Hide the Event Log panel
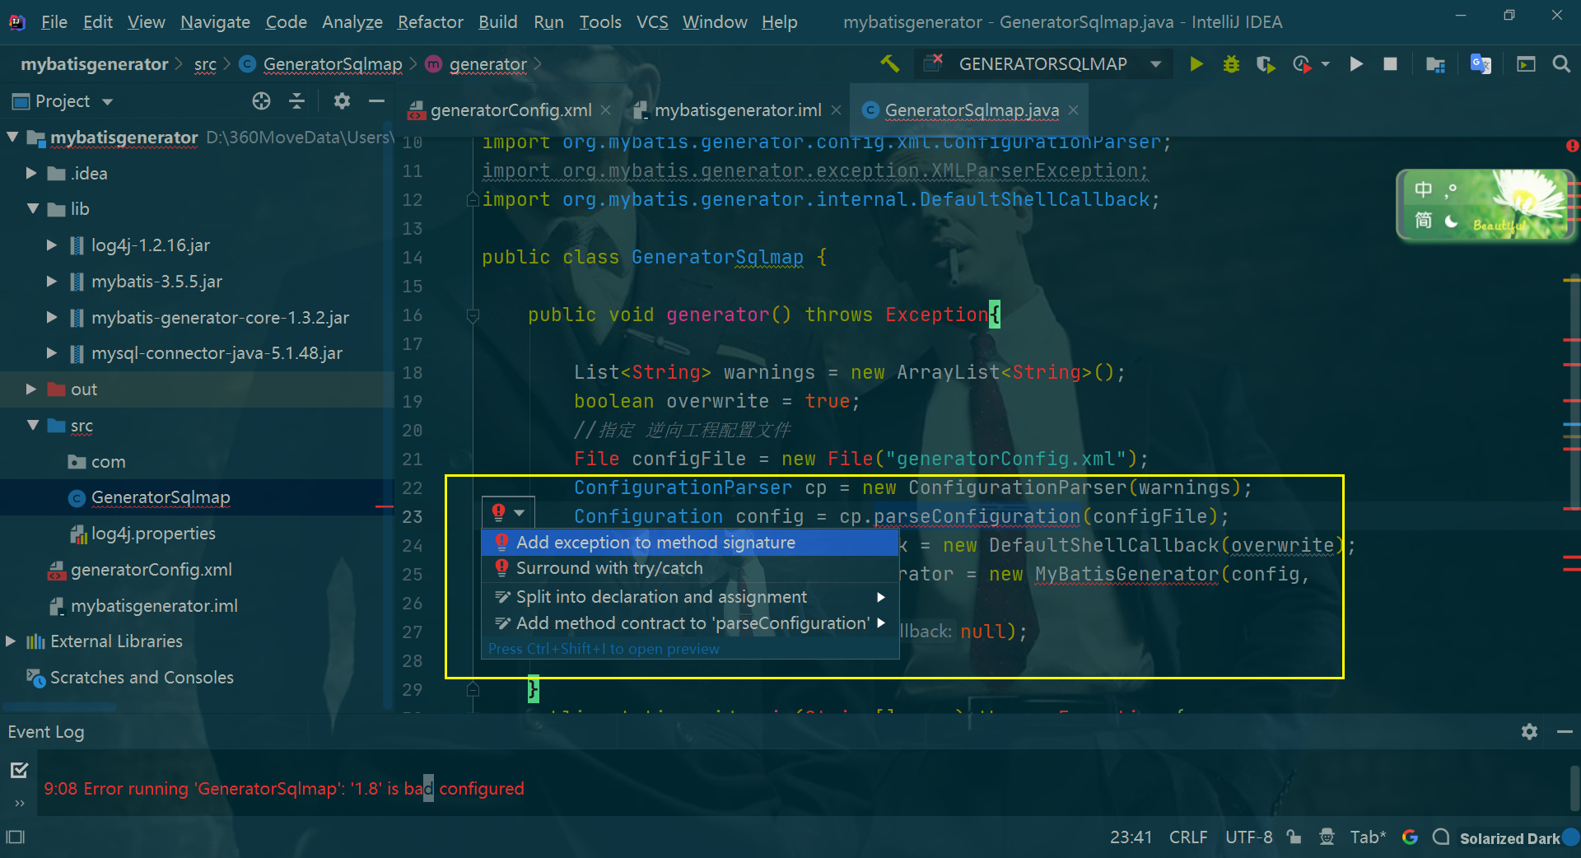1581x858 pixels. point(1565,731)
